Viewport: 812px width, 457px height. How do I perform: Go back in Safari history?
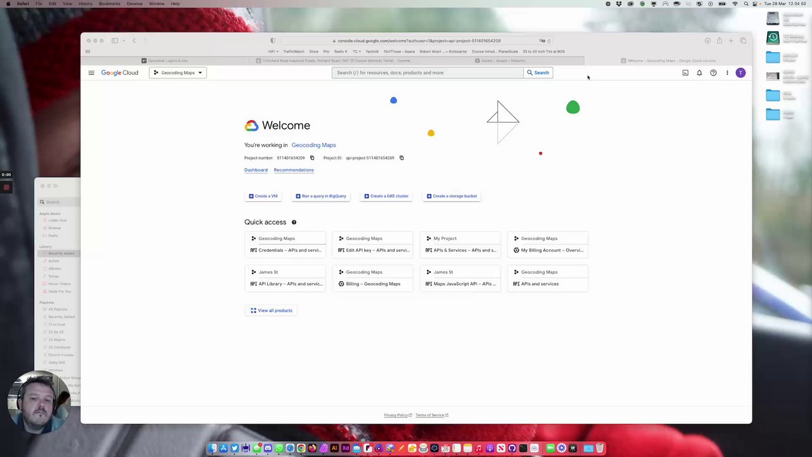pyautogui.click(x=134, y=41)
